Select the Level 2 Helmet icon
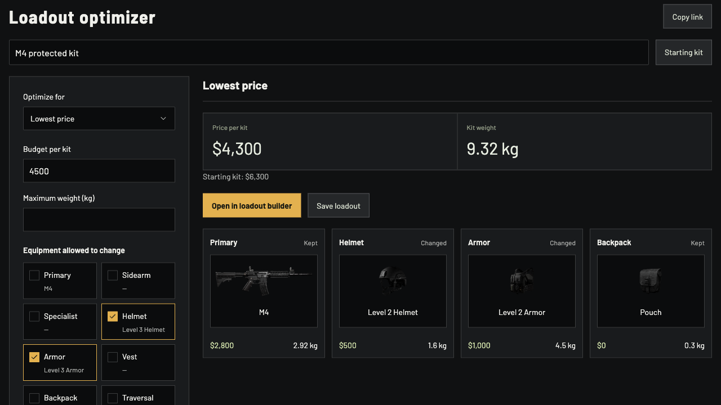The image size is (721, 405). (x=393, y=280)
